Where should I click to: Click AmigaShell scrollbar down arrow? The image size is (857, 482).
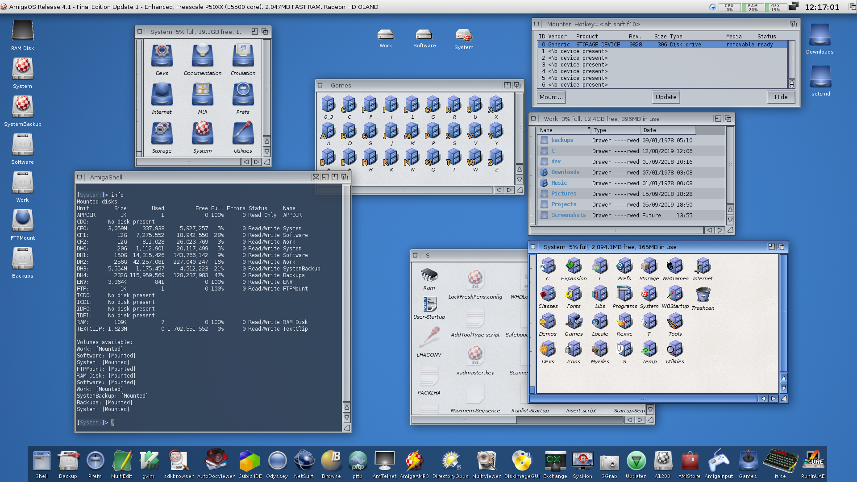coord(347,418)
